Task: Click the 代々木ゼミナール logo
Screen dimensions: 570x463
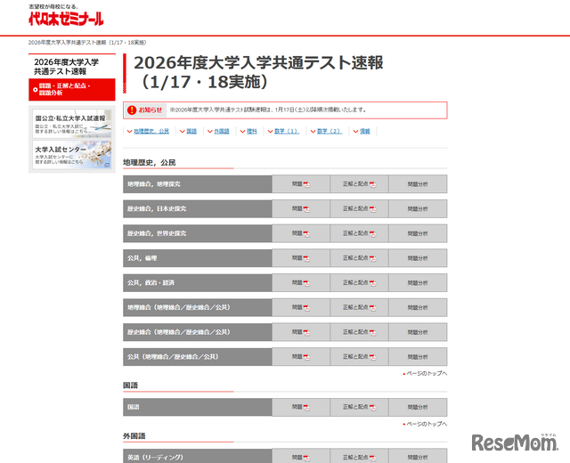Action: [66, 18]
